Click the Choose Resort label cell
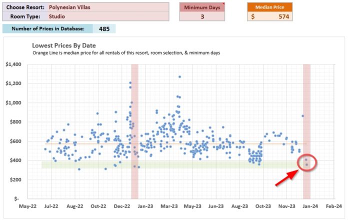Image resolution: width=350 pixels, height=221 pixels. (x=25, y=7)
